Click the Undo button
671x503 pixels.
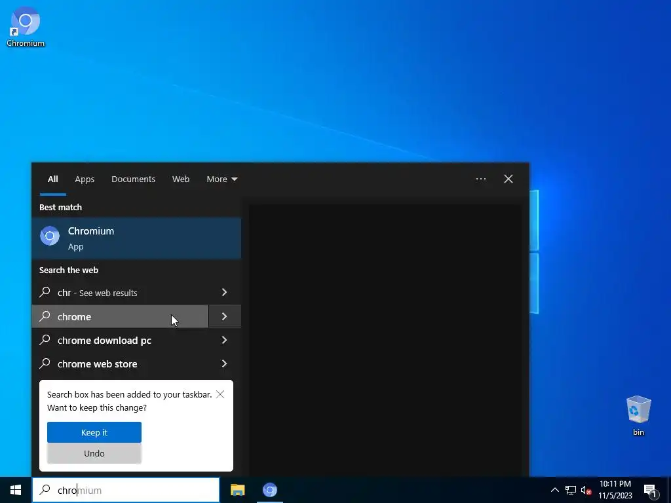click(x=94, y=453)
